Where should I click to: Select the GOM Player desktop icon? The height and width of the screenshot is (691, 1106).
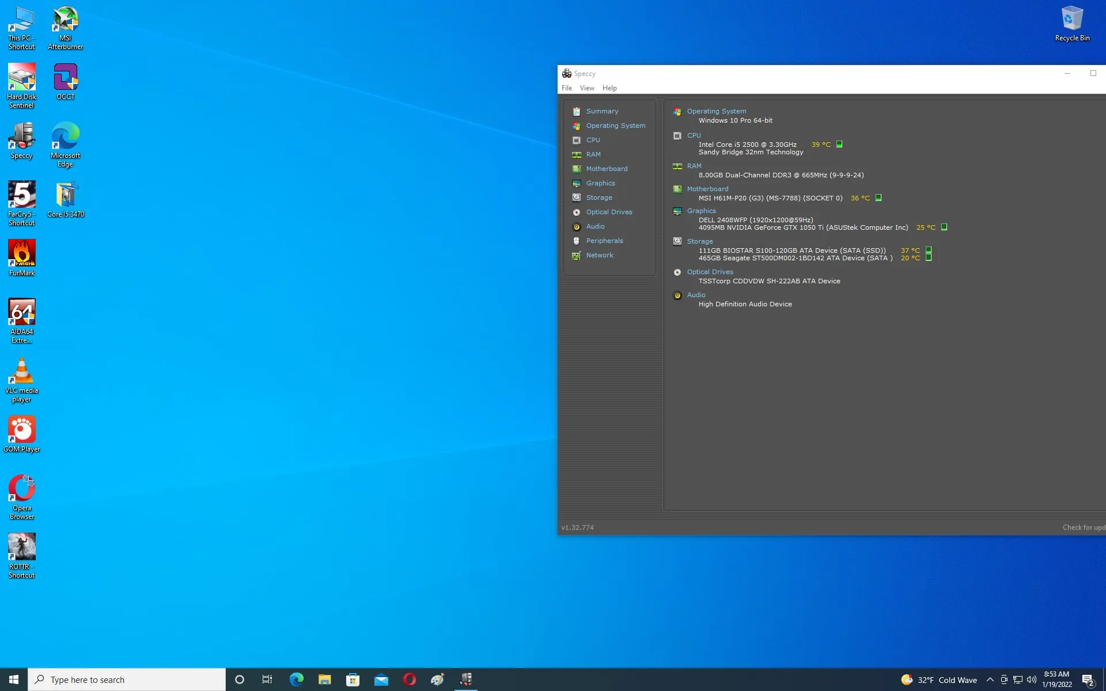tap(21, 434)
